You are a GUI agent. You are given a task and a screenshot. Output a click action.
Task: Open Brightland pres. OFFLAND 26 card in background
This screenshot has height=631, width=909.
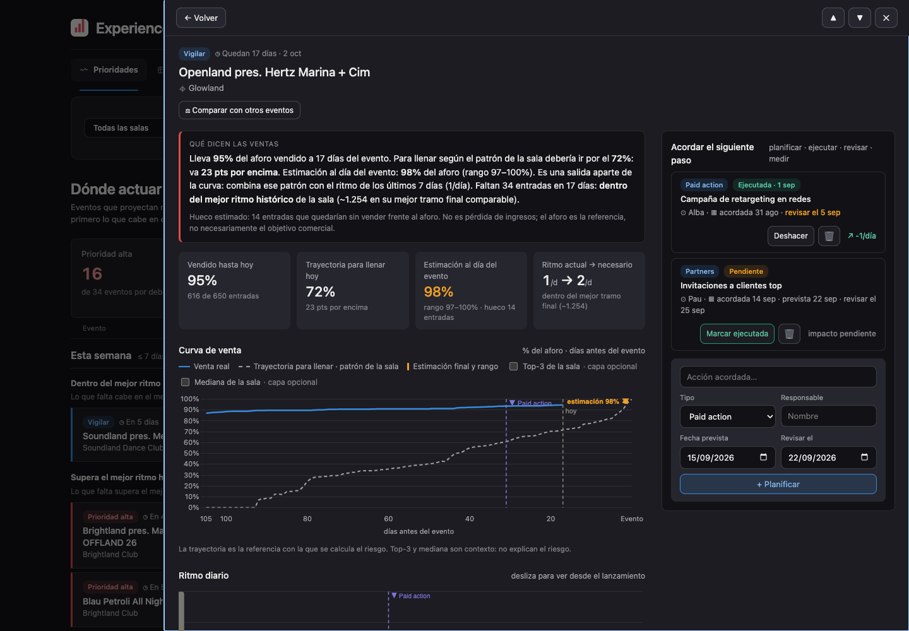point(117,535)
